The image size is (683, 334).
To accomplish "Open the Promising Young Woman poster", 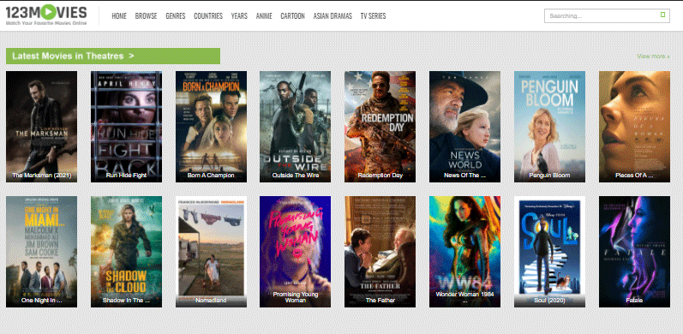I will [x=296, y=252].
